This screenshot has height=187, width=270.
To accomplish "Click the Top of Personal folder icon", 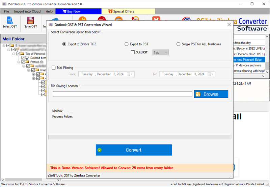I will (22, 54).
